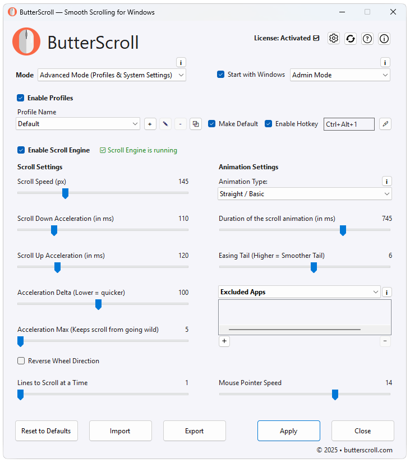The height and width of the screenshot is (463, 410).
Task: Toggle Make Default for the profile
Action: coord(211,124)
